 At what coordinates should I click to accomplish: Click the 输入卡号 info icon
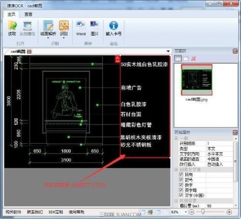pos(114,26)
